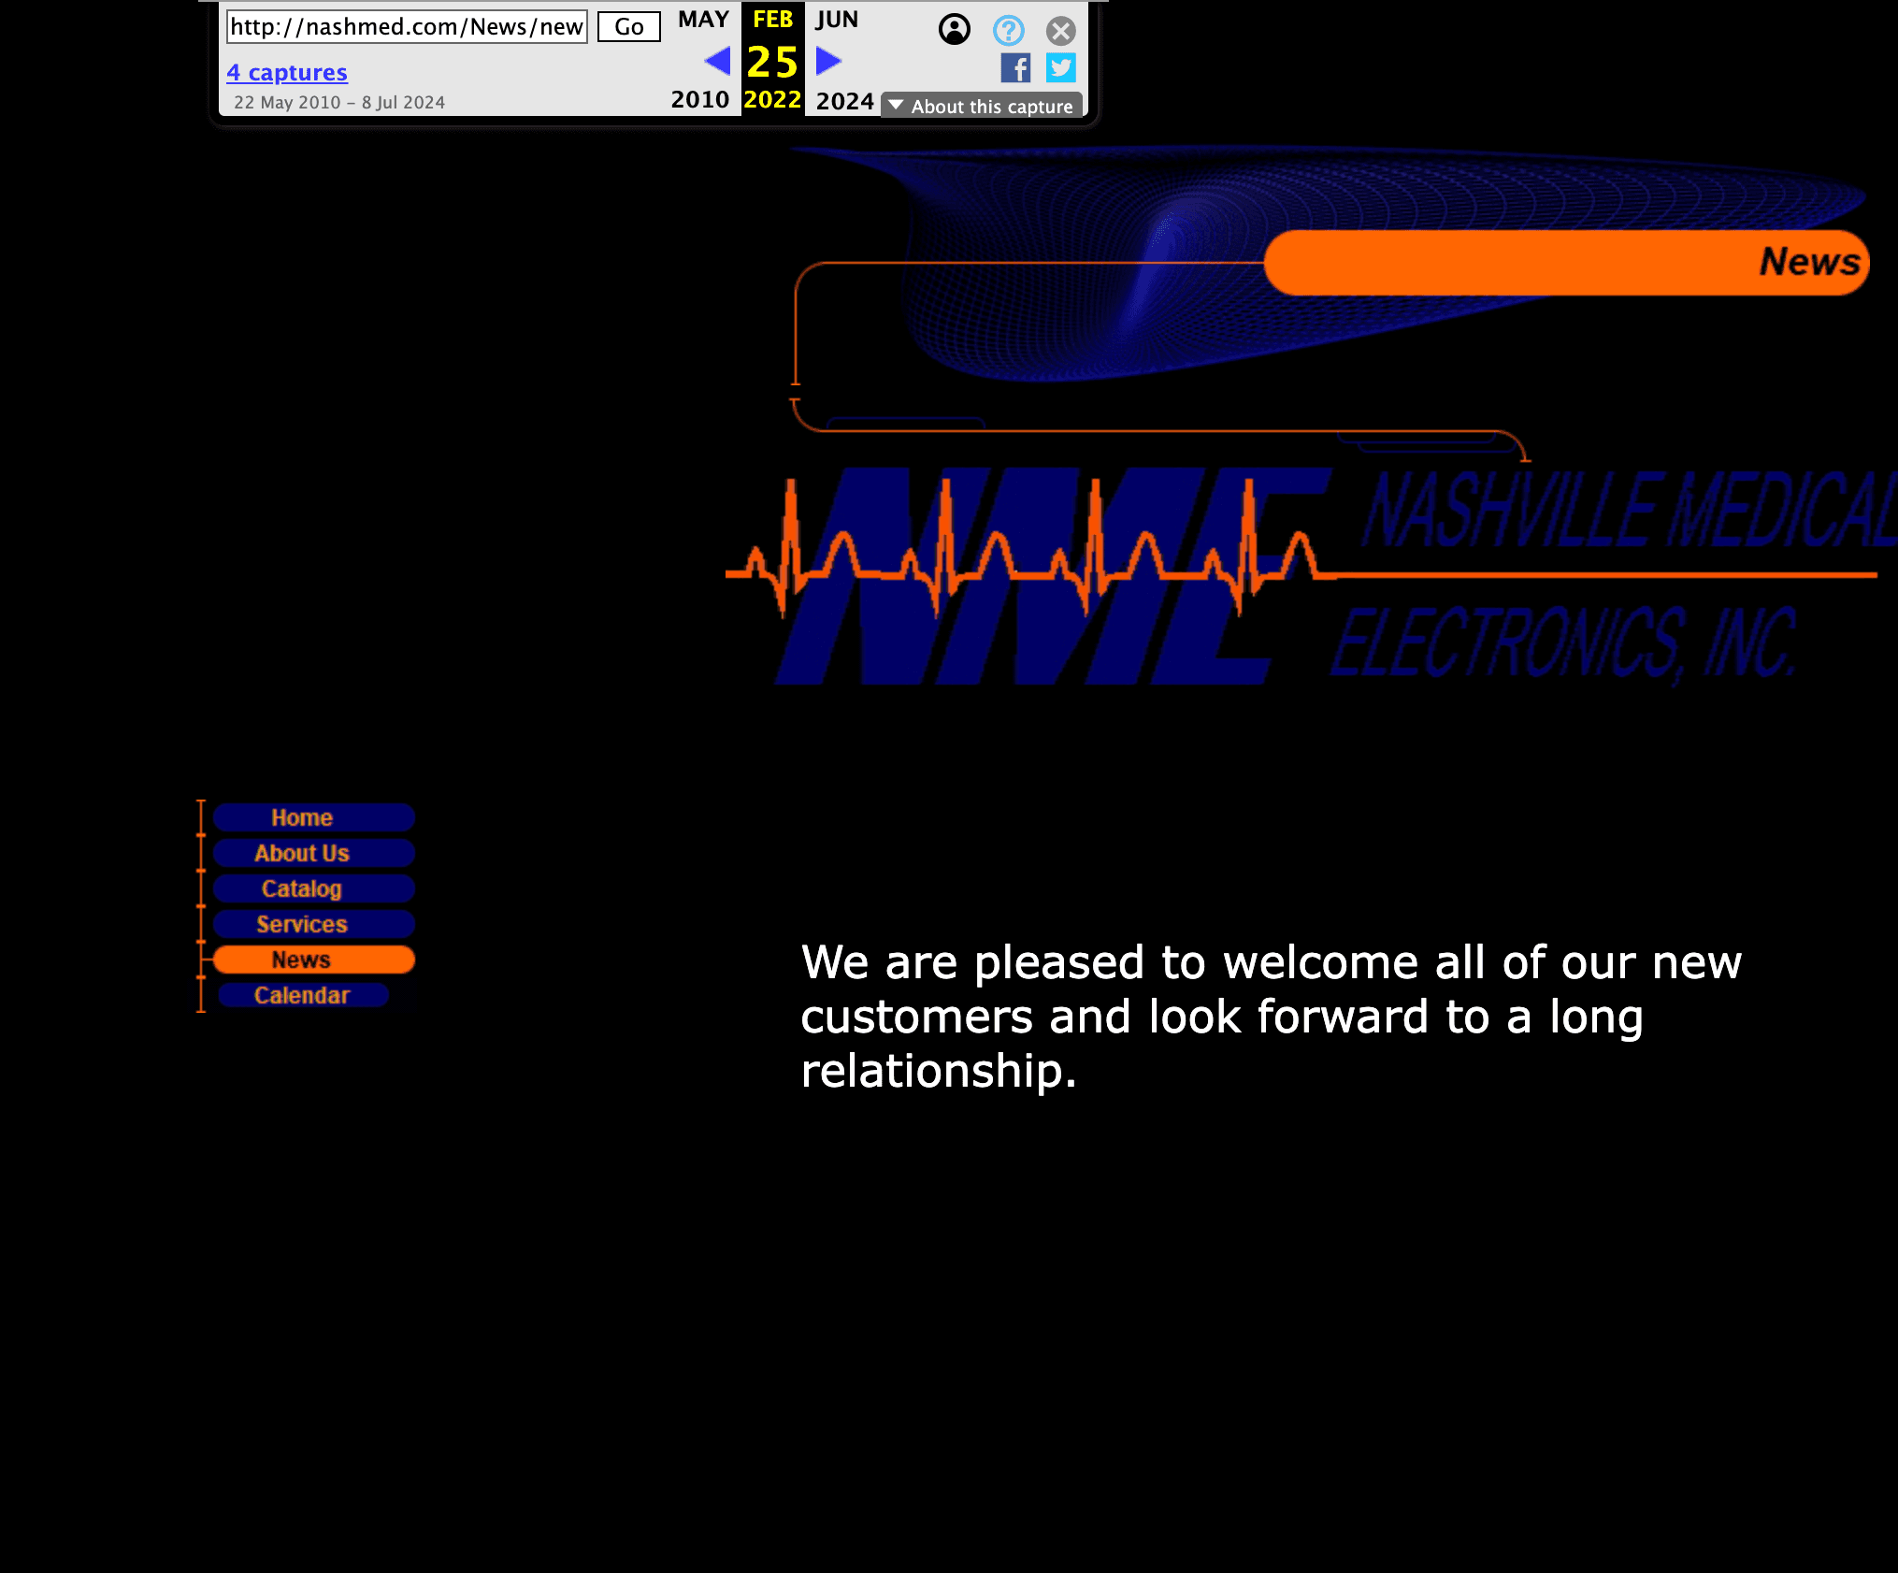Close the Wayback toolbar with X icon
Image resolution: width=1898 pixels, height=1573 pixels.
coord(1060,31)
